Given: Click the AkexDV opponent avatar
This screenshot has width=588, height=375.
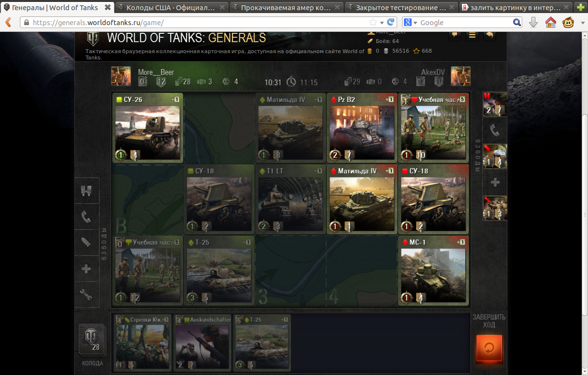Looking at the screenshot, I should (x=460, y=76).
